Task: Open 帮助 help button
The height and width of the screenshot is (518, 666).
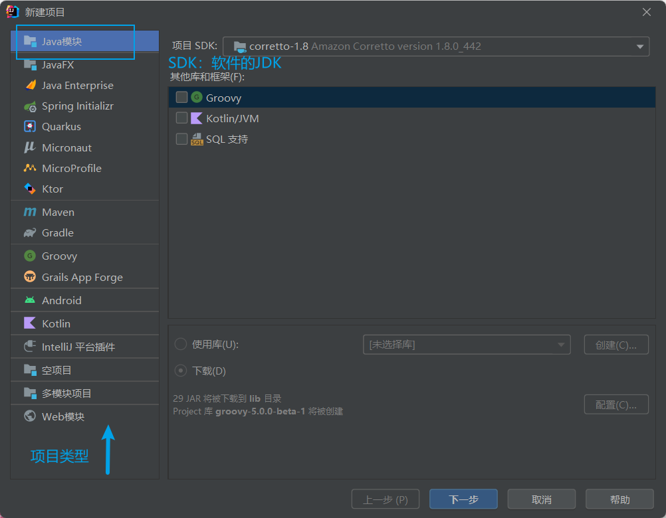Action: 619,499
